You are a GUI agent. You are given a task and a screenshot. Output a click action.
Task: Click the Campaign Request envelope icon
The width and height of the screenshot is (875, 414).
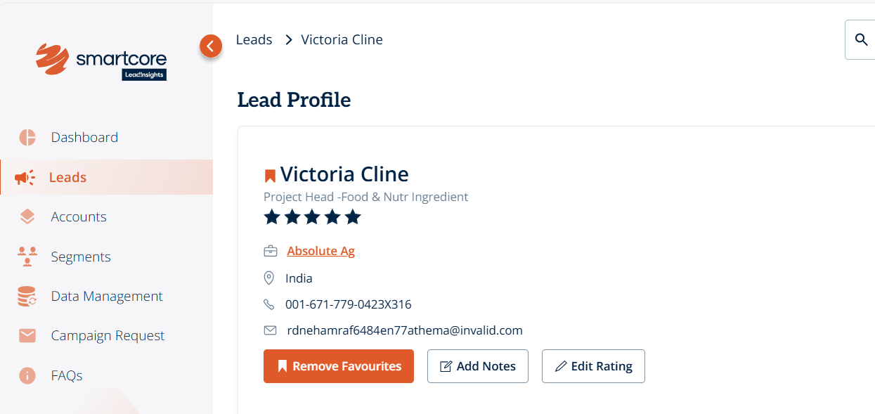coord(27,336)
